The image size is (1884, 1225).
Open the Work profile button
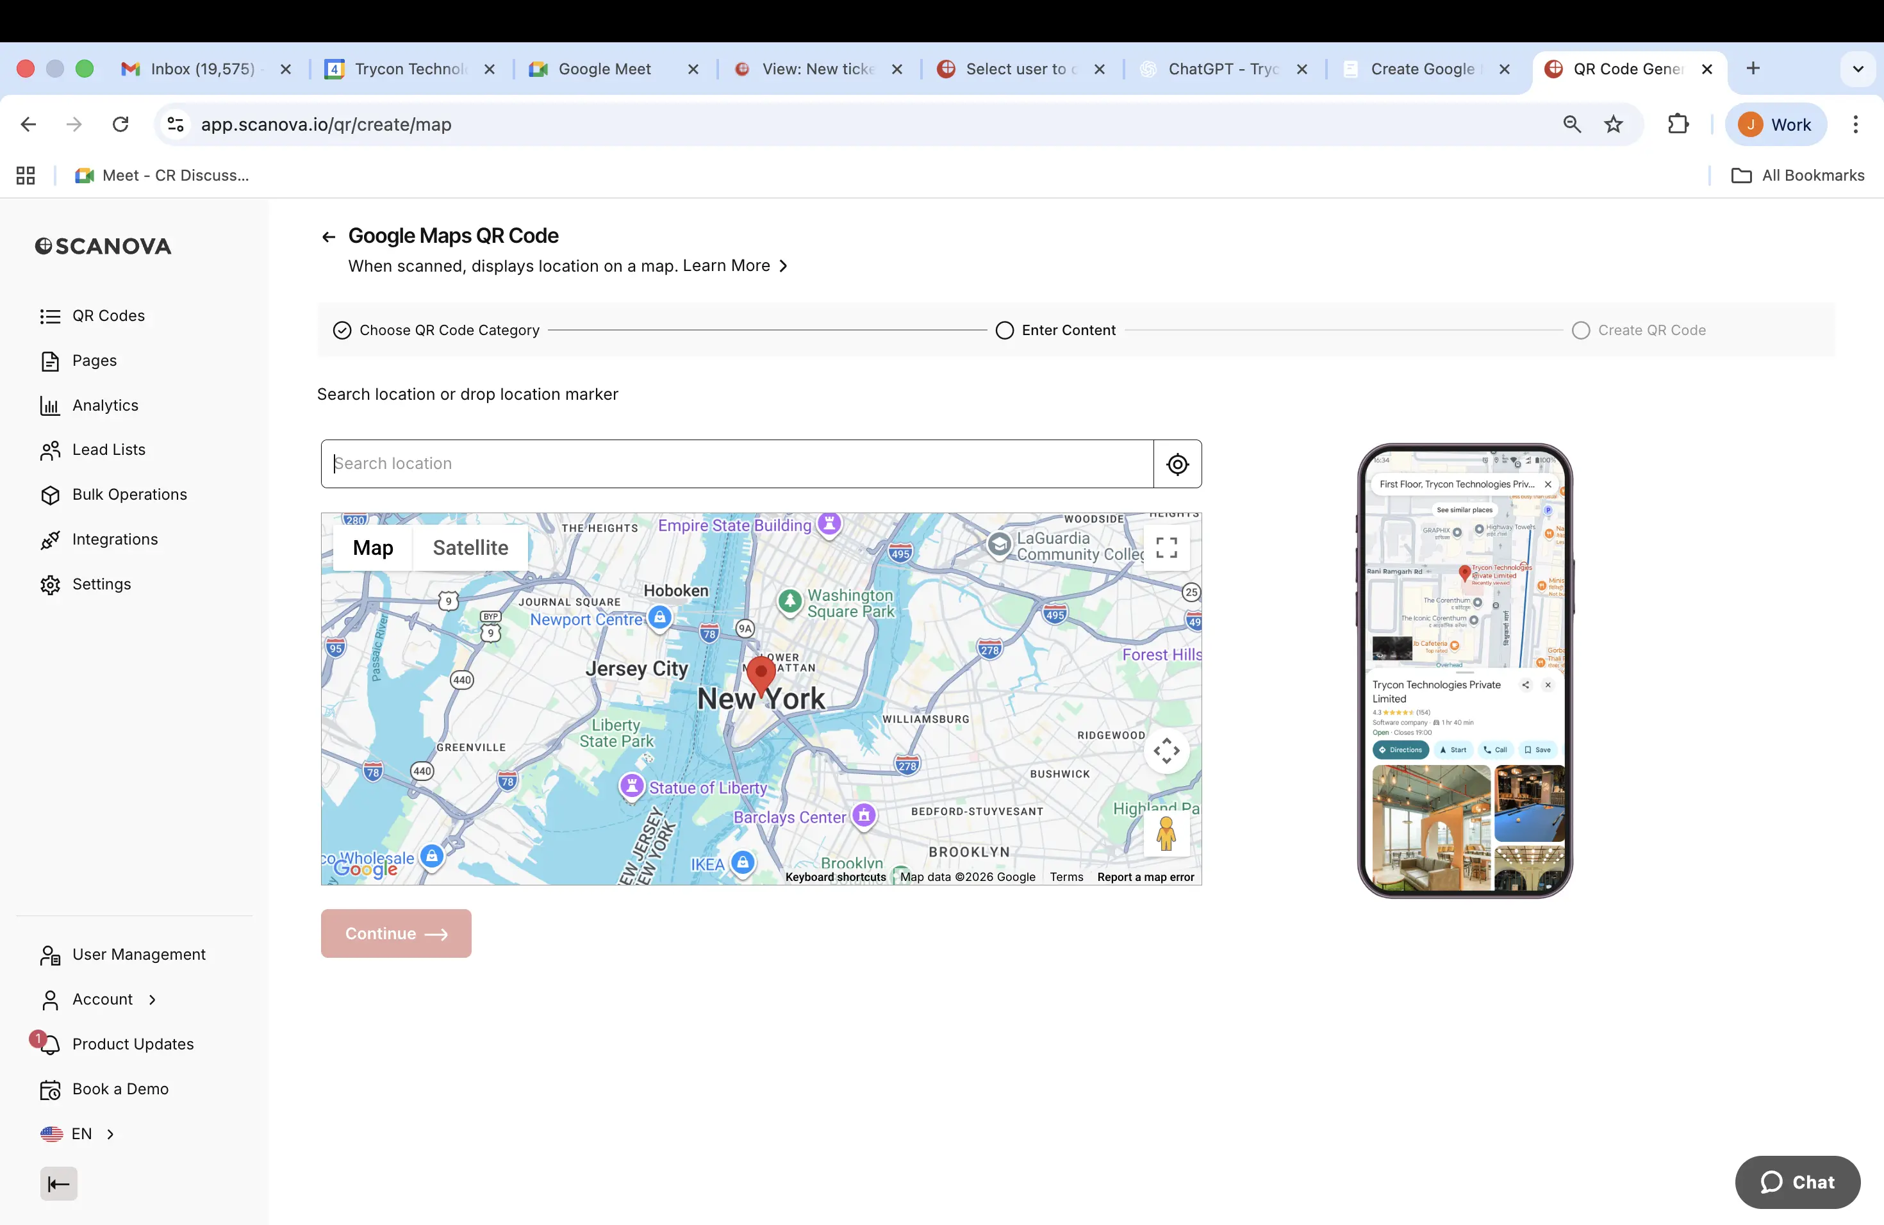(x=1776, y=124)
